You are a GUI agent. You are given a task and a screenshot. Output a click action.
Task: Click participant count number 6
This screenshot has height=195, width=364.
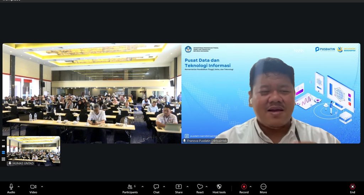(135, 186)
